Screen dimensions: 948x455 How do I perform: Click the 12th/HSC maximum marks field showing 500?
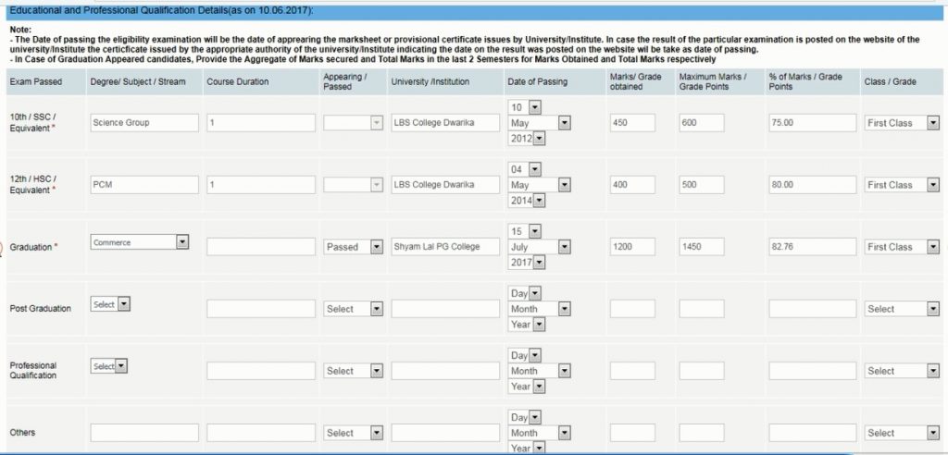click(702, 185)
